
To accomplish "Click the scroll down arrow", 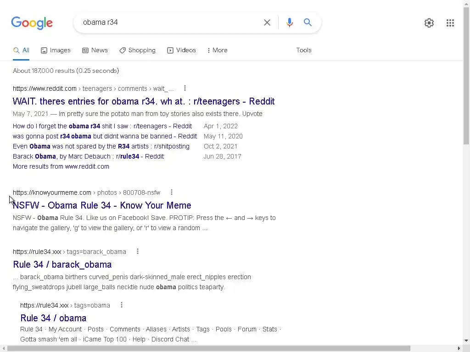I will coord(466,341).
